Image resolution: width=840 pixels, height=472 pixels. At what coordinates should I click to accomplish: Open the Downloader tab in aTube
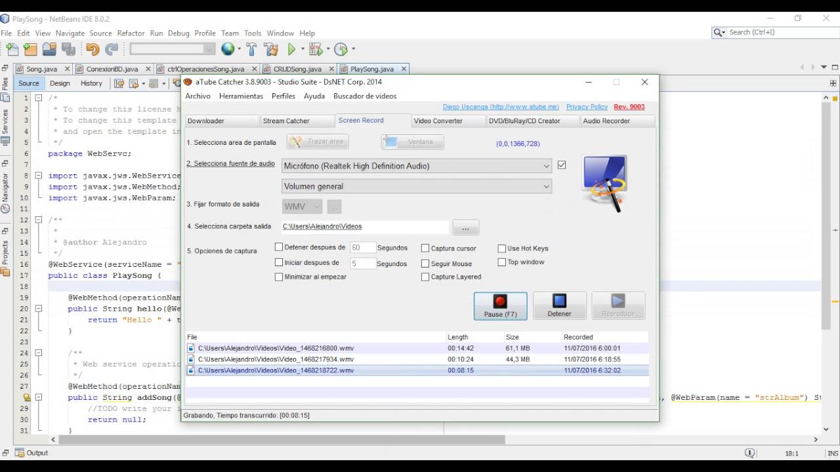point(222,121)
